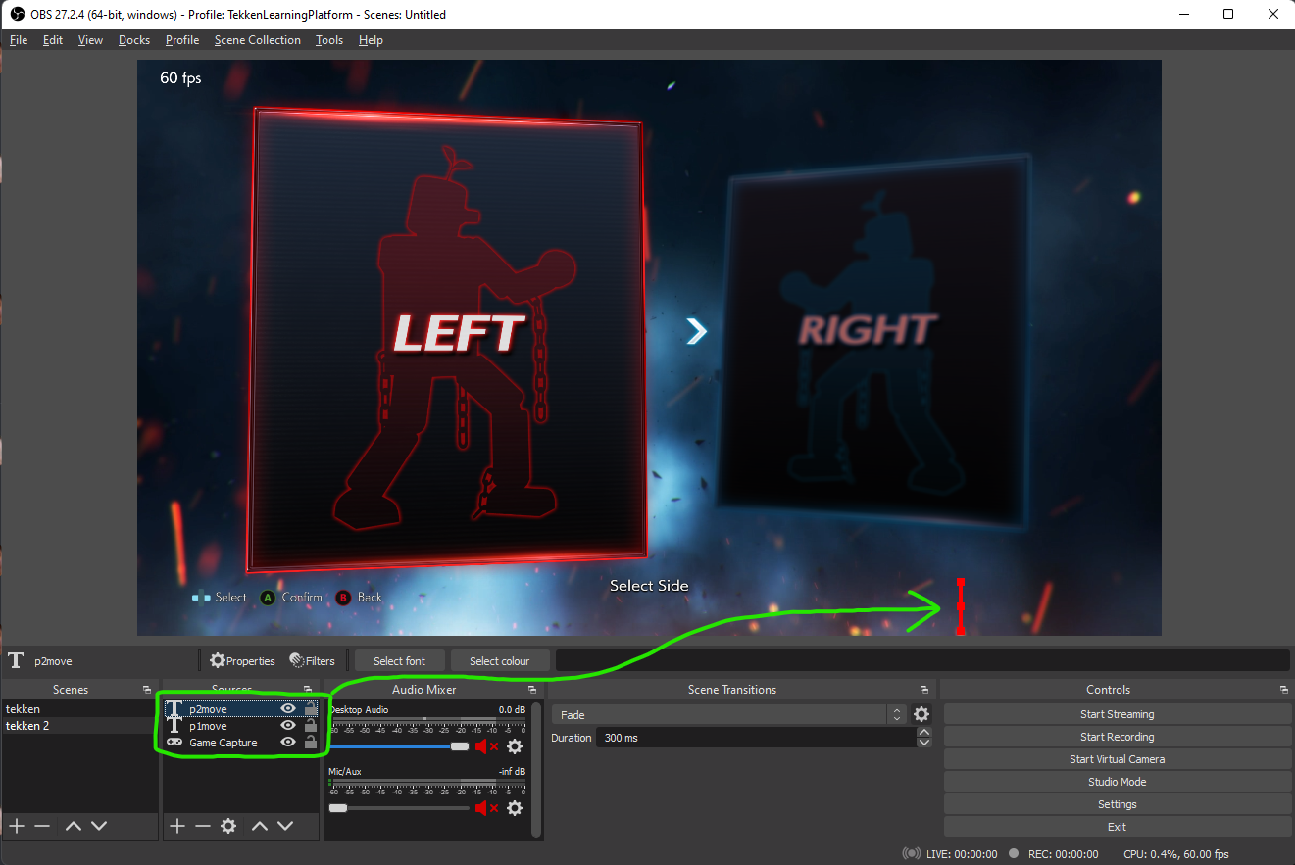Toggle the lock on the p1move source

(x=311, y=725)
